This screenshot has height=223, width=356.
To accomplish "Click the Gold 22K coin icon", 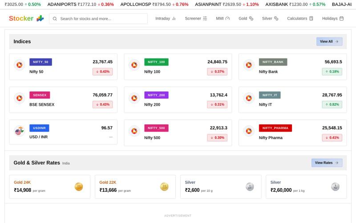I will tap(164, 187).
